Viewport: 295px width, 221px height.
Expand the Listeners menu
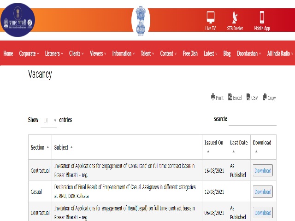54,53
